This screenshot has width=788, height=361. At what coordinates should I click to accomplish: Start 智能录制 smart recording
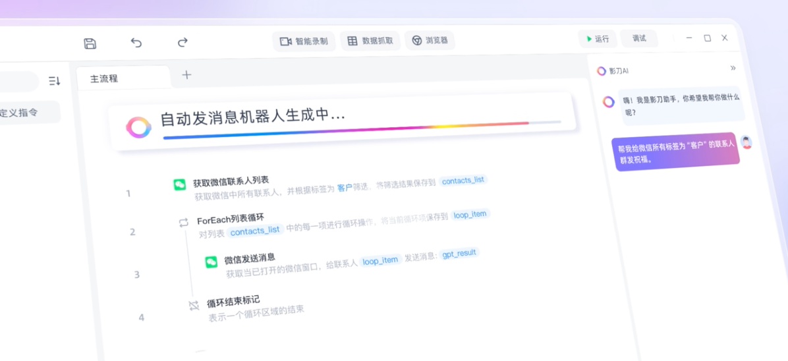click(x=304, y=42)
